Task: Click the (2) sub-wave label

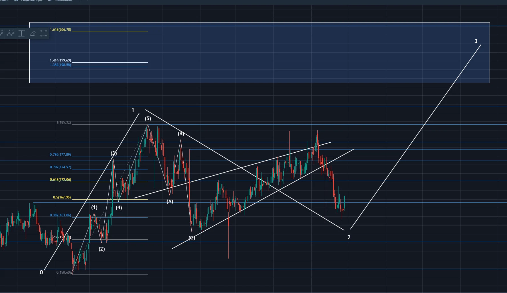Action: [x=102, y=249]
